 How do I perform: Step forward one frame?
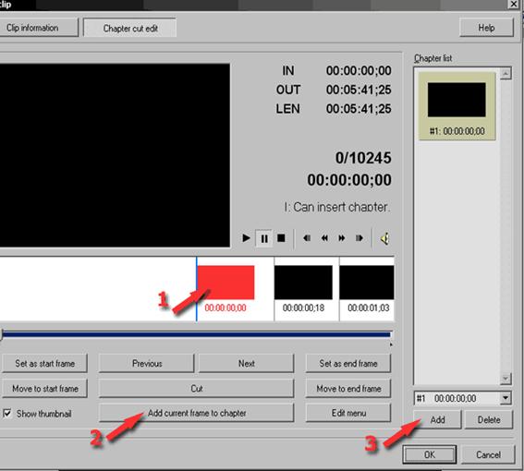click(x=359, y=238)
